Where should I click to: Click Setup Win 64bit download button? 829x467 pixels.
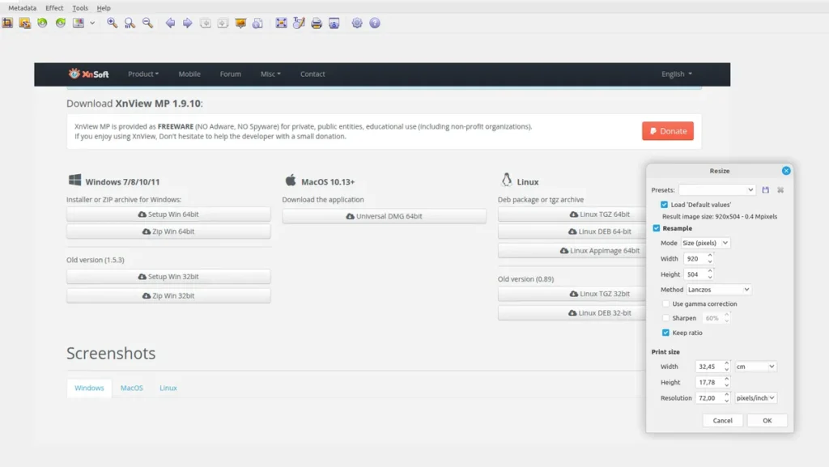pos(168,214)
